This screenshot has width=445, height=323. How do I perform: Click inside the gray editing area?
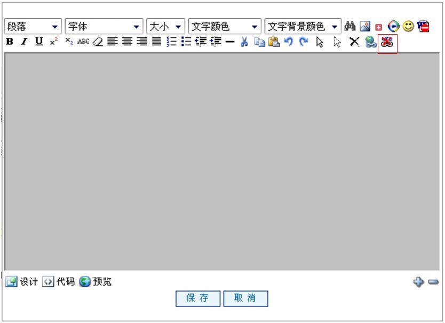[222, 161]
